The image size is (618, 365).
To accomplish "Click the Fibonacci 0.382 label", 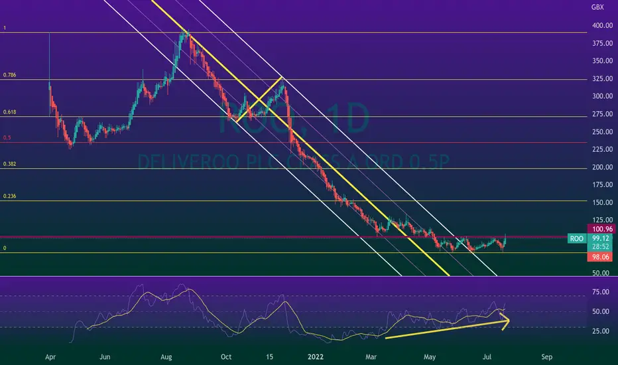I will coord(9,164).
